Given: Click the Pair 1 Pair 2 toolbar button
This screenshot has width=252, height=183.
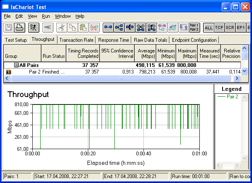Looking at the screenshot, I should point(194,28).
